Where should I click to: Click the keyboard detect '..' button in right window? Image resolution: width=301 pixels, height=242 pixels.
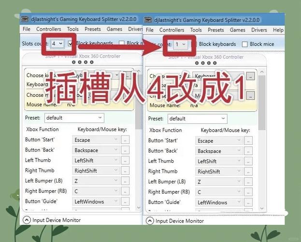[x=251, y=76]
